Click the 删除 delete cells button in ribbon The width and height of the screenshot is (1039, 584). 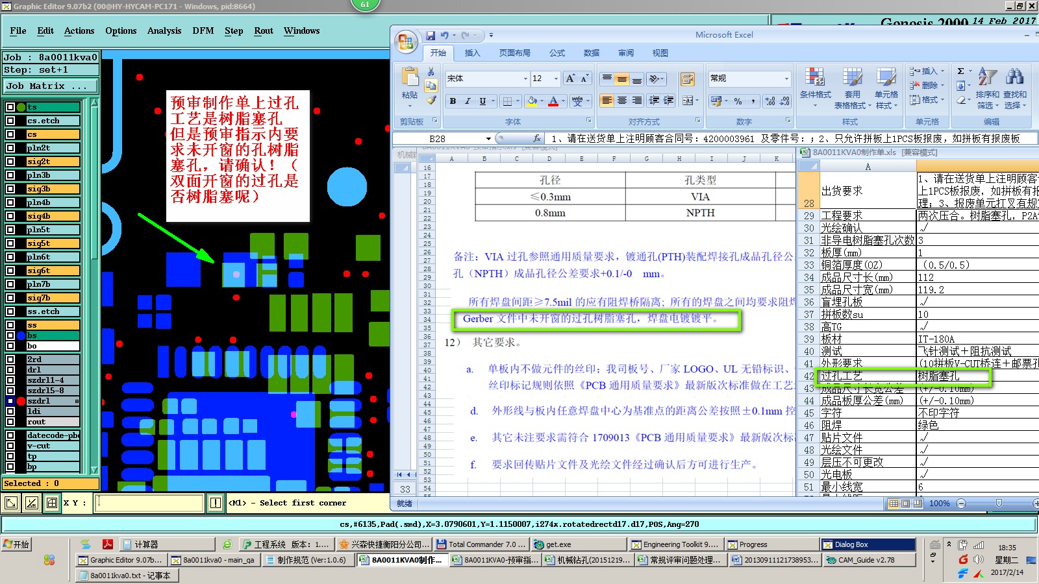927,86
